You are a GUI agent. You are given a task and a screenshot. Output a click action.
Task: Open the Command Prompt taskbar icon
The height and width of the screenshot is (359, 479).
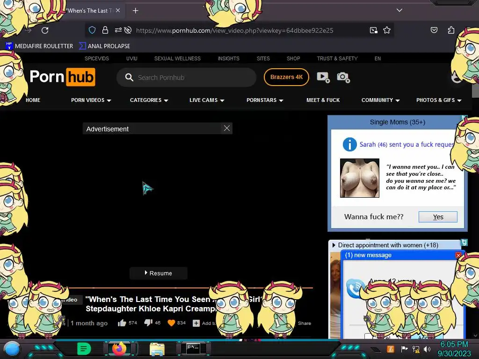coord(193,349)
